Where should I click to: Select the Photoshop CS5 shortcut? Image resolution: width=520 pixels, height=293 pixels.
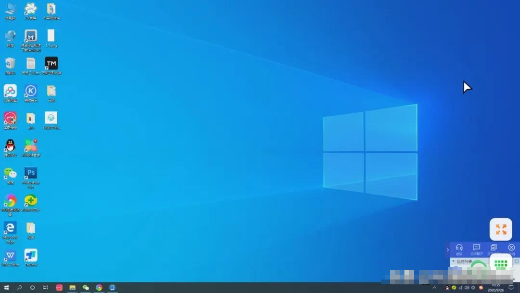click(x=31, y=177)
